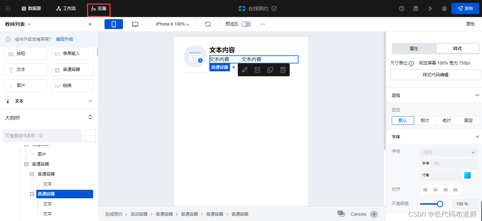
Task: Click the status check icon beside 在线预约
Action: [x=274, y=9]
